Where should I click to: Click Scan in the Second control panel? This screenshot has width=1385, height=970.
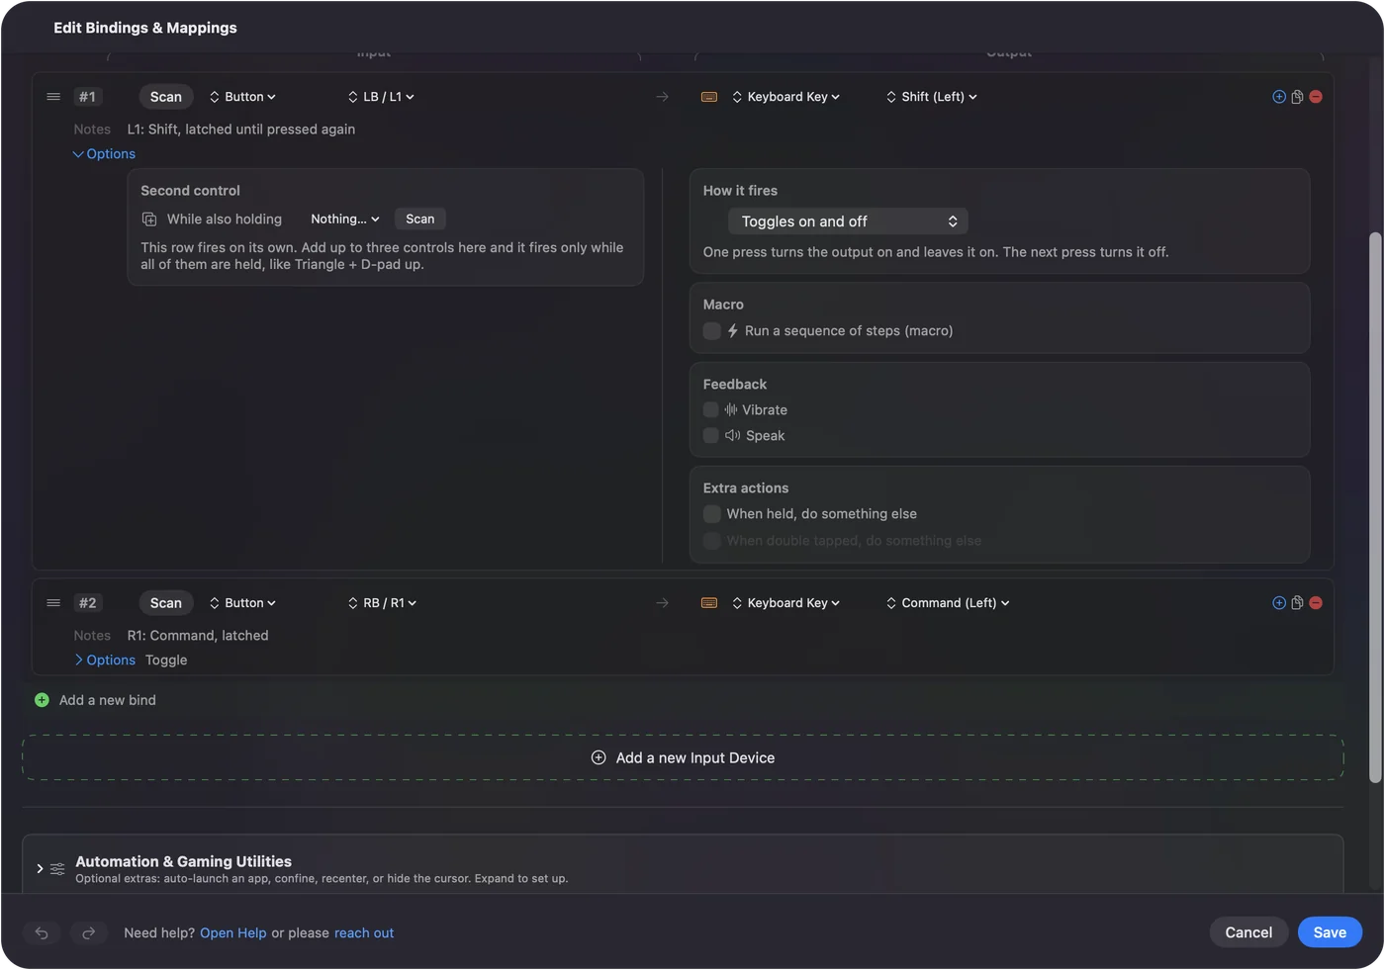click(420, 220)
